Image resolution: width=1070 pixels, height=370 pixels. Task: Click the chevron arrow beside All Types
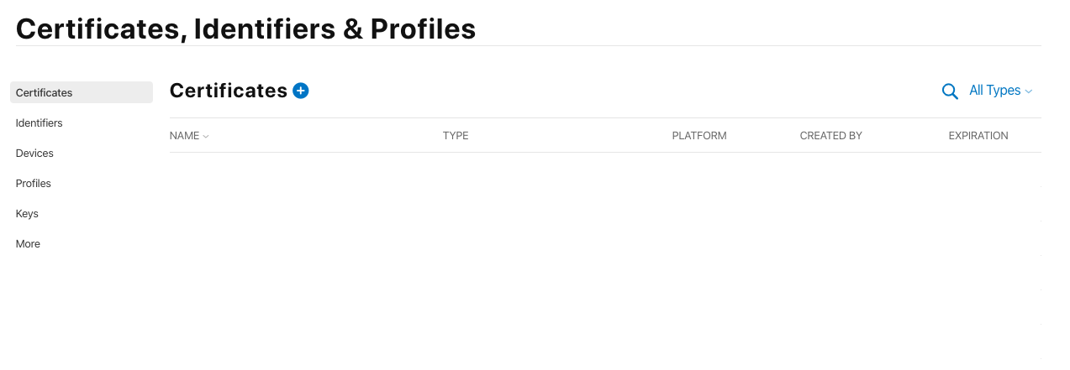(1029, 91)
